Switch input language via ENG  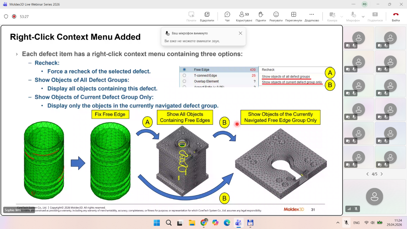[356, 223]
